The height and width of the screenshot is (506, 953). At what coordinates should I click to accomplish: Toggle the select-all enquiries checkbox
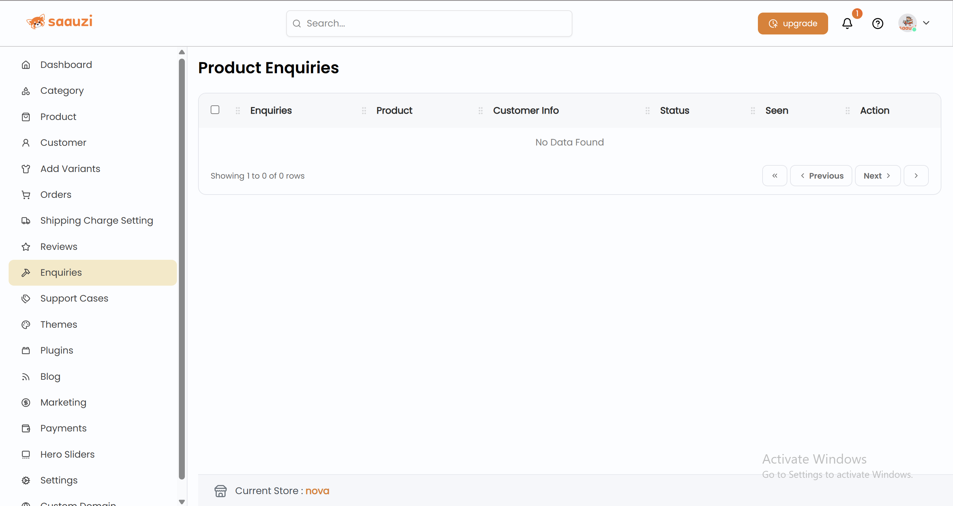pos(215,110)
